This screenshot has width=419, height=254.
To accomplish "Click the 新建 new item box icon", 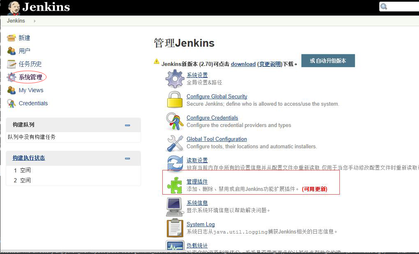I will click(x=11, y=38).
